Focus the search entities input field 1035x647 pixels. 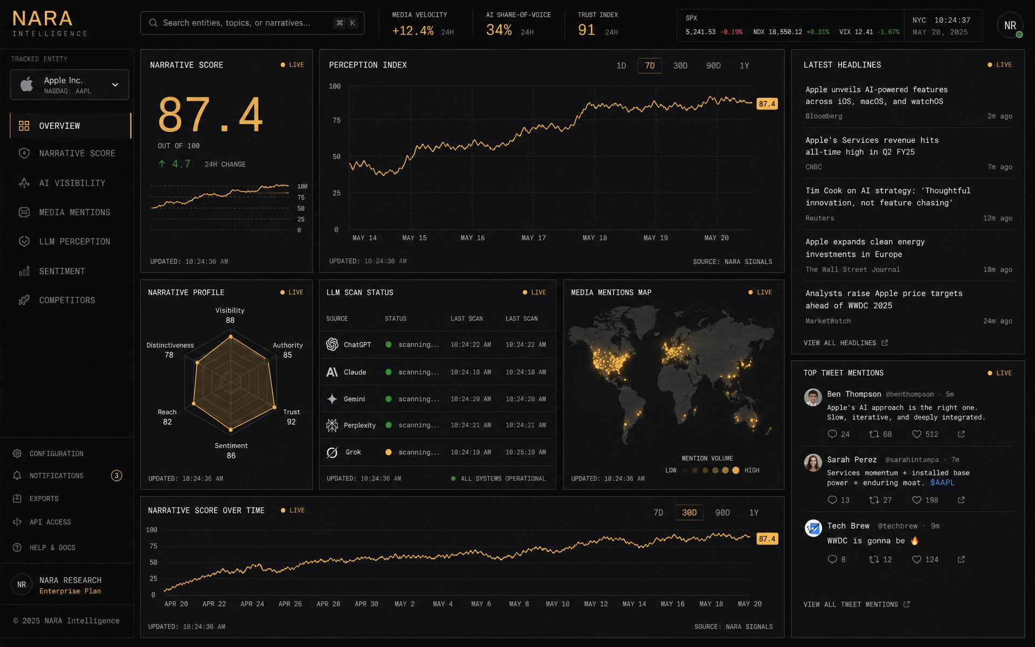click(252, 23)
